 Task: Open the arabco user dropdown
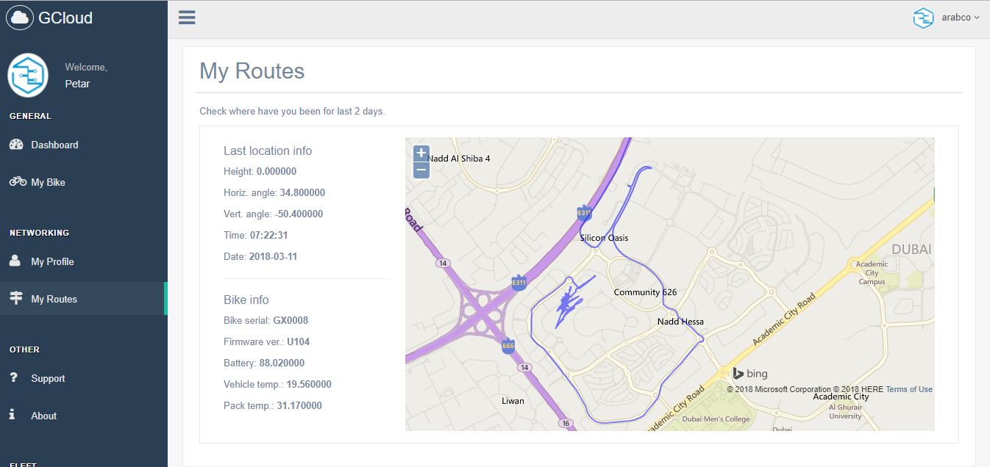(x=960, y=18)
